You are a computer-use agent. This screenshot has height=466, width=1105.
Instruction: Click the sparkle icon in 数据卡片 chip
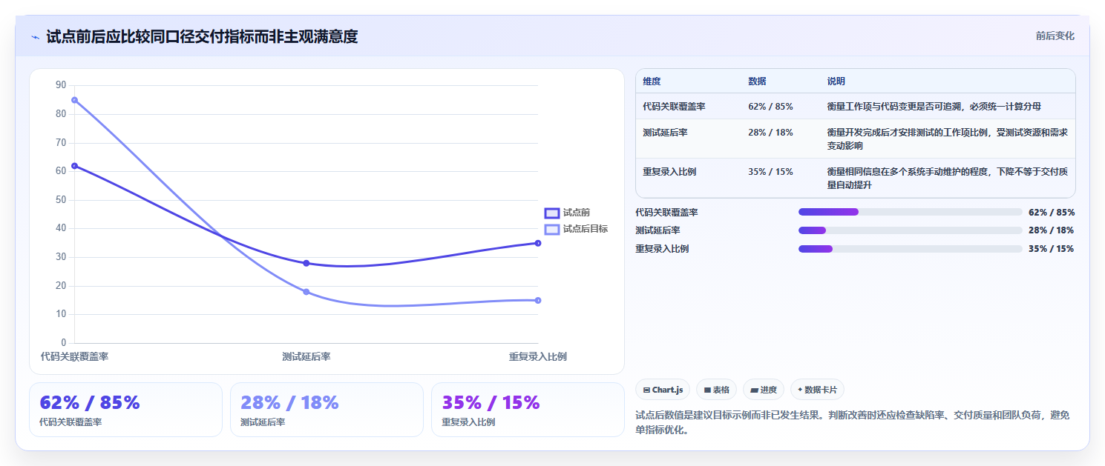[800, 390]
